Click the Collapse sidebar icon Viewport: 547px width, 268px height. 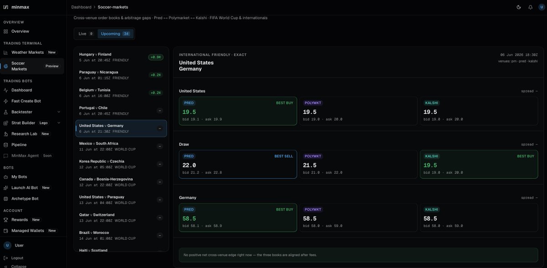(6, 266)
